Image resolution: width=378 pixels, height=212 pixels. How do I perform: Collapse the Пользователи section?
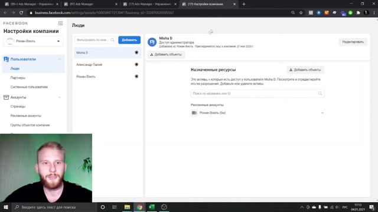point(60,59)
